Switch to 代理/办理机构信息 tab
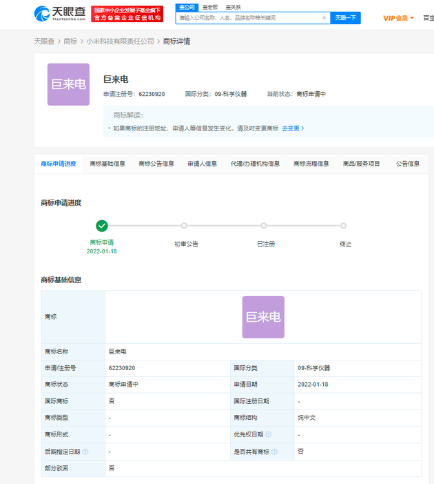Image resolution: width=434 pixels, height=484 pixels. (255, 164)
